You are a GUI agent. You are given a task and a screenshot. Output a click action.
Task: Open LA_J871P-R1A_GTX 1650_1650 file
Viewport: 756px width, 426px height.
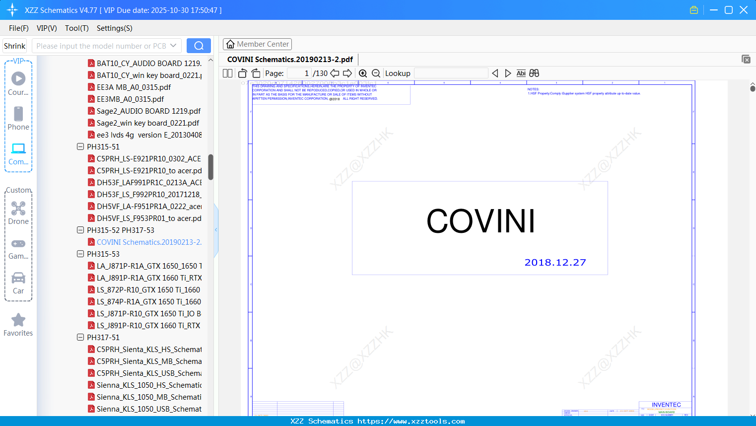click(x=149, y=266)
